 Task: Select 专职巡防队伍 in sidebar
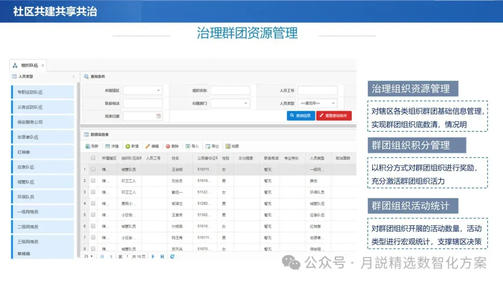pos(42,92)
